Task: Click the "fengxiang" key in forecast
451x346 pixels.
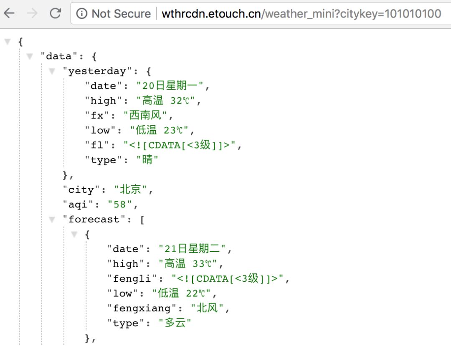Action: tap(142, 308)
